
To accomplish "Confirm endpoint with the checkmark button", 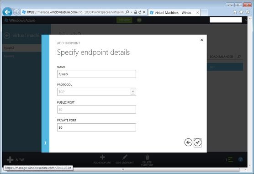I will pos(197,142).
